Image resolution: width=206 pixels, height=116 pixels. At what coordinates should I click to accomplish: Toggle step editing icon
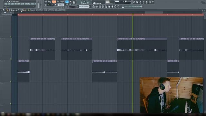[x=67, y=4]
